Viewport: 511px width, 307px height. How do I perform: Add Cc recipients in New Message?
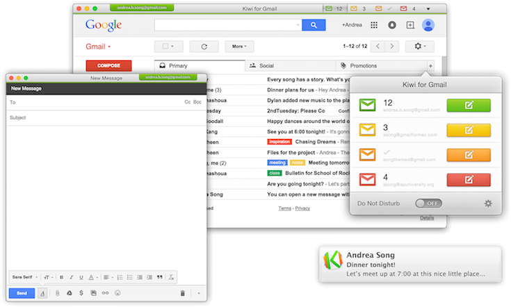(188, 102)
